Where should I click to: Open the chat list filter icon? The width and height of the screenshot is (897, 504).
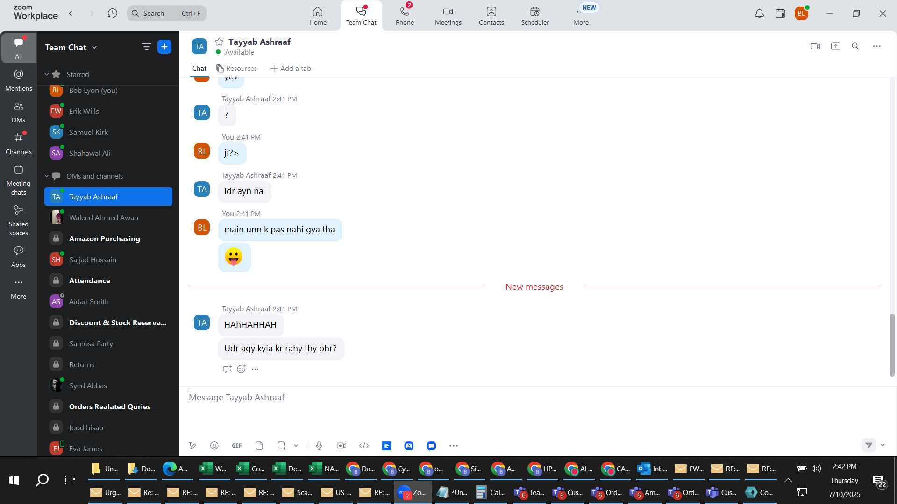point(146,47)
